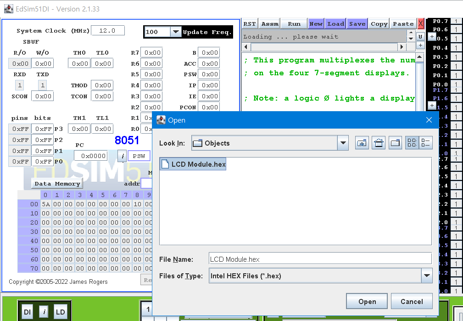463x321 pixels.
Task: Click the SCON register field
Action: (x=43, y=96)
